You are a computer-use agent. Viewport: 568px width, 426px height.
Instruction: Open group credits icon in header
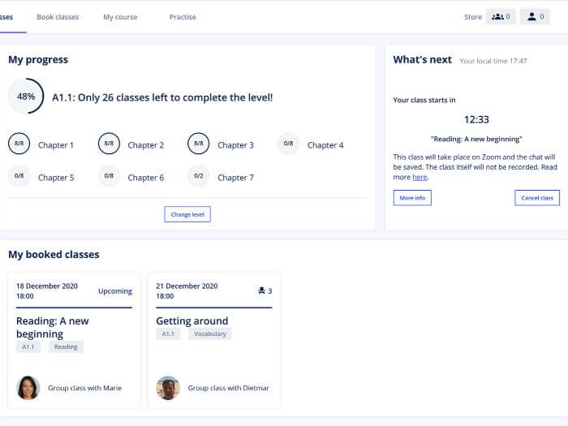point(501,17)
